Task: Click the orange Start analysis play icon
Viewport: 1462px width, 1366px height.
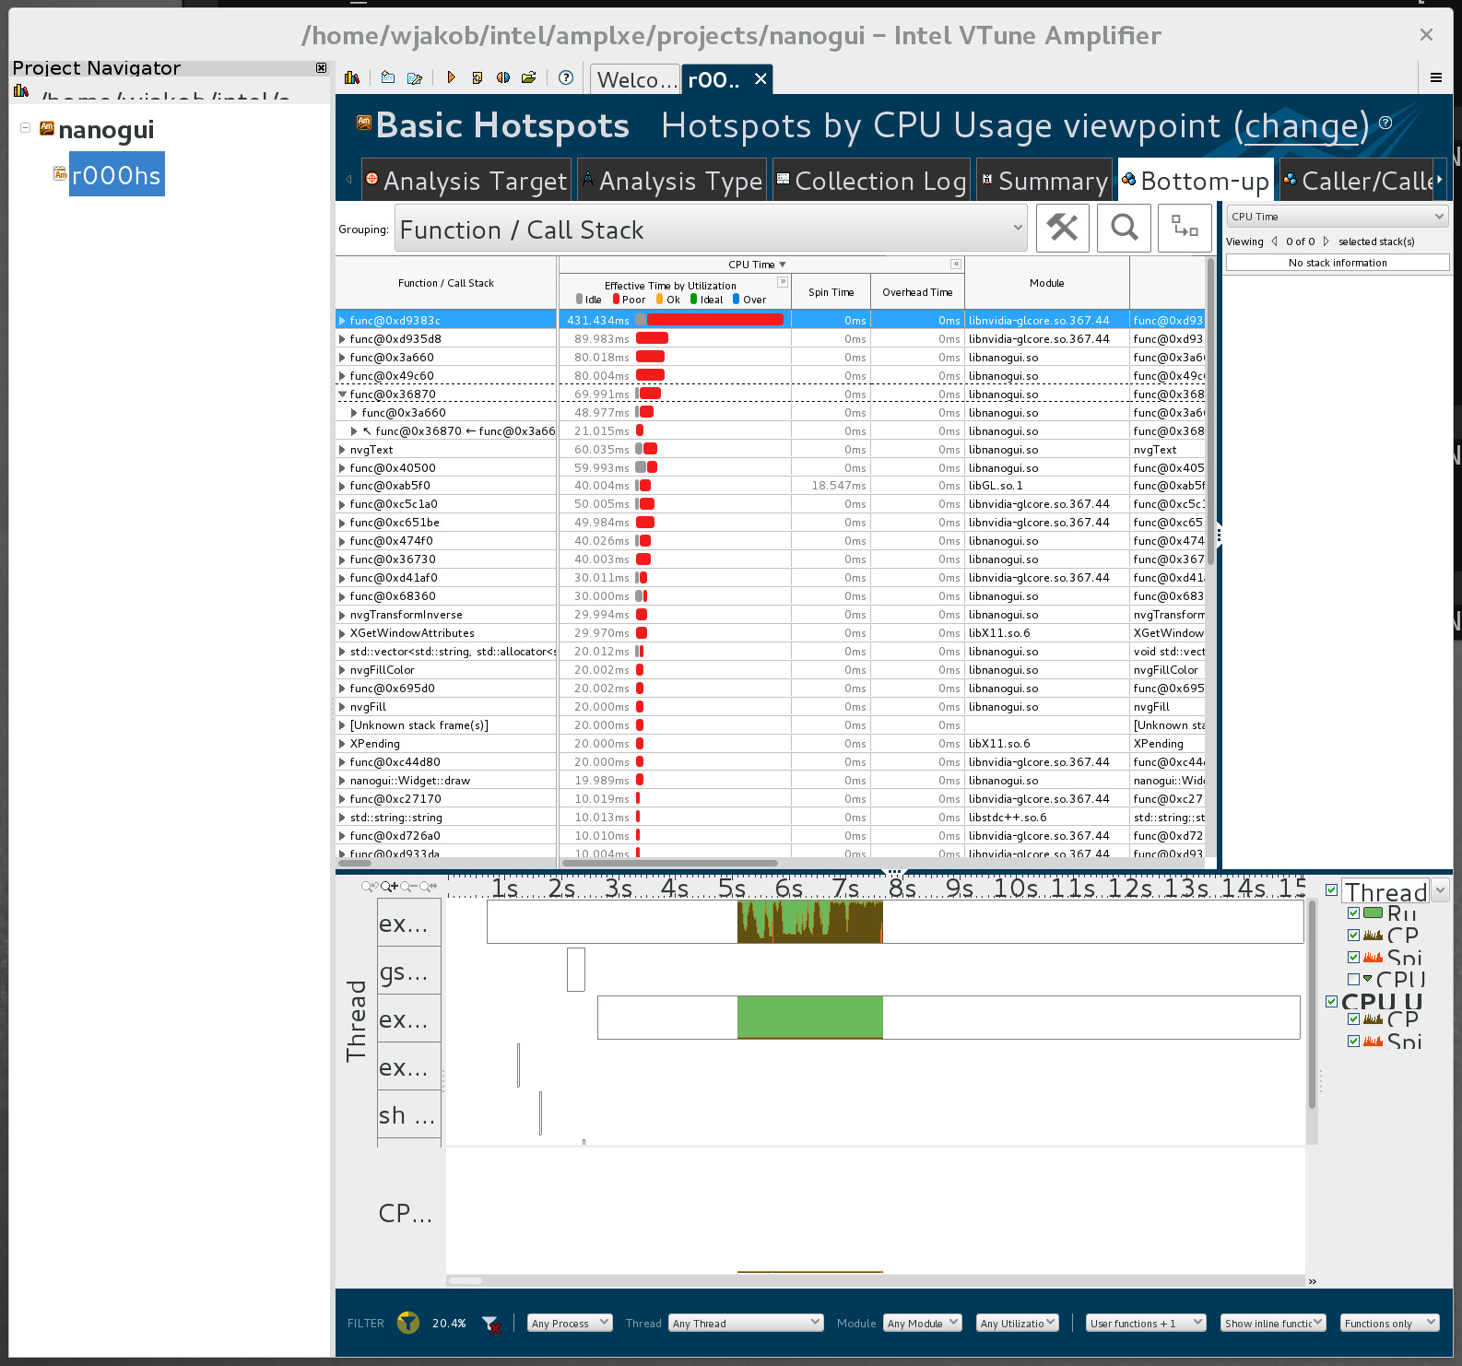Action: click(x=451, y=78)
